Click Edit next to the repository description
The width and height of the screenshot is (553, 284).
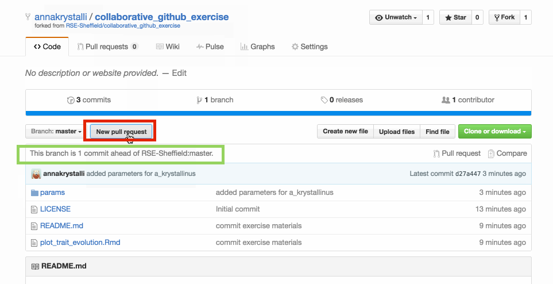tap(179, 73)
